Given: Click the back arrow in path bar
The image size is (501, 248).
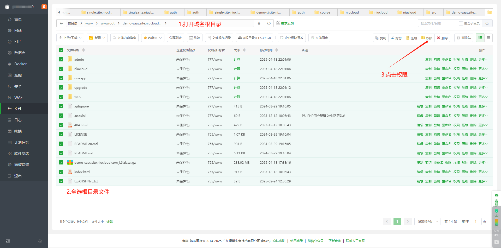Looking at the screenshot, I should coord(61,23).
